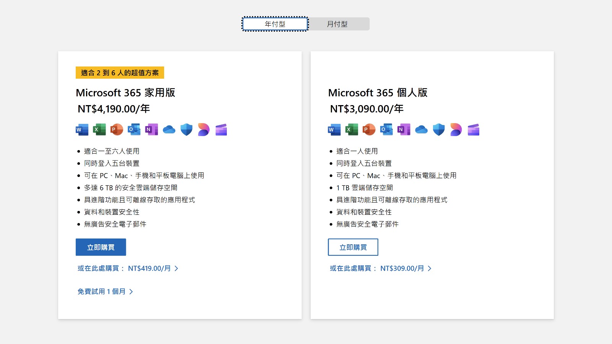Click the Microsoft 365 個人版 title

[x=378, y=92]
